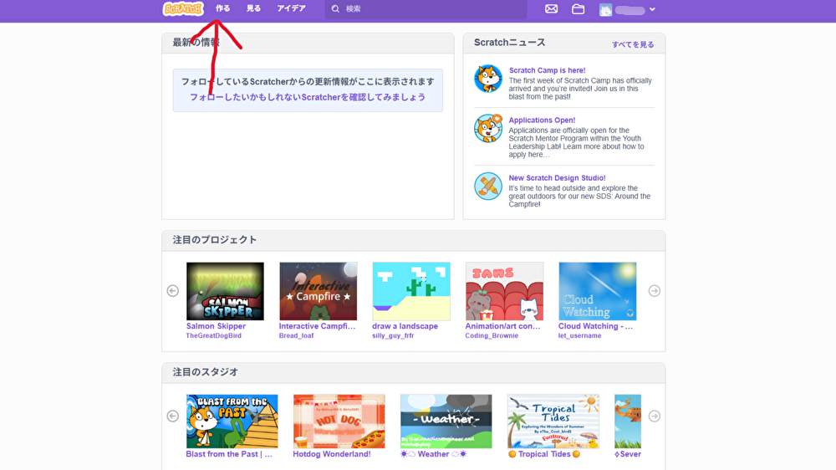
Task: Click the Applications Open news cat icon
Action: click(488, 128)
